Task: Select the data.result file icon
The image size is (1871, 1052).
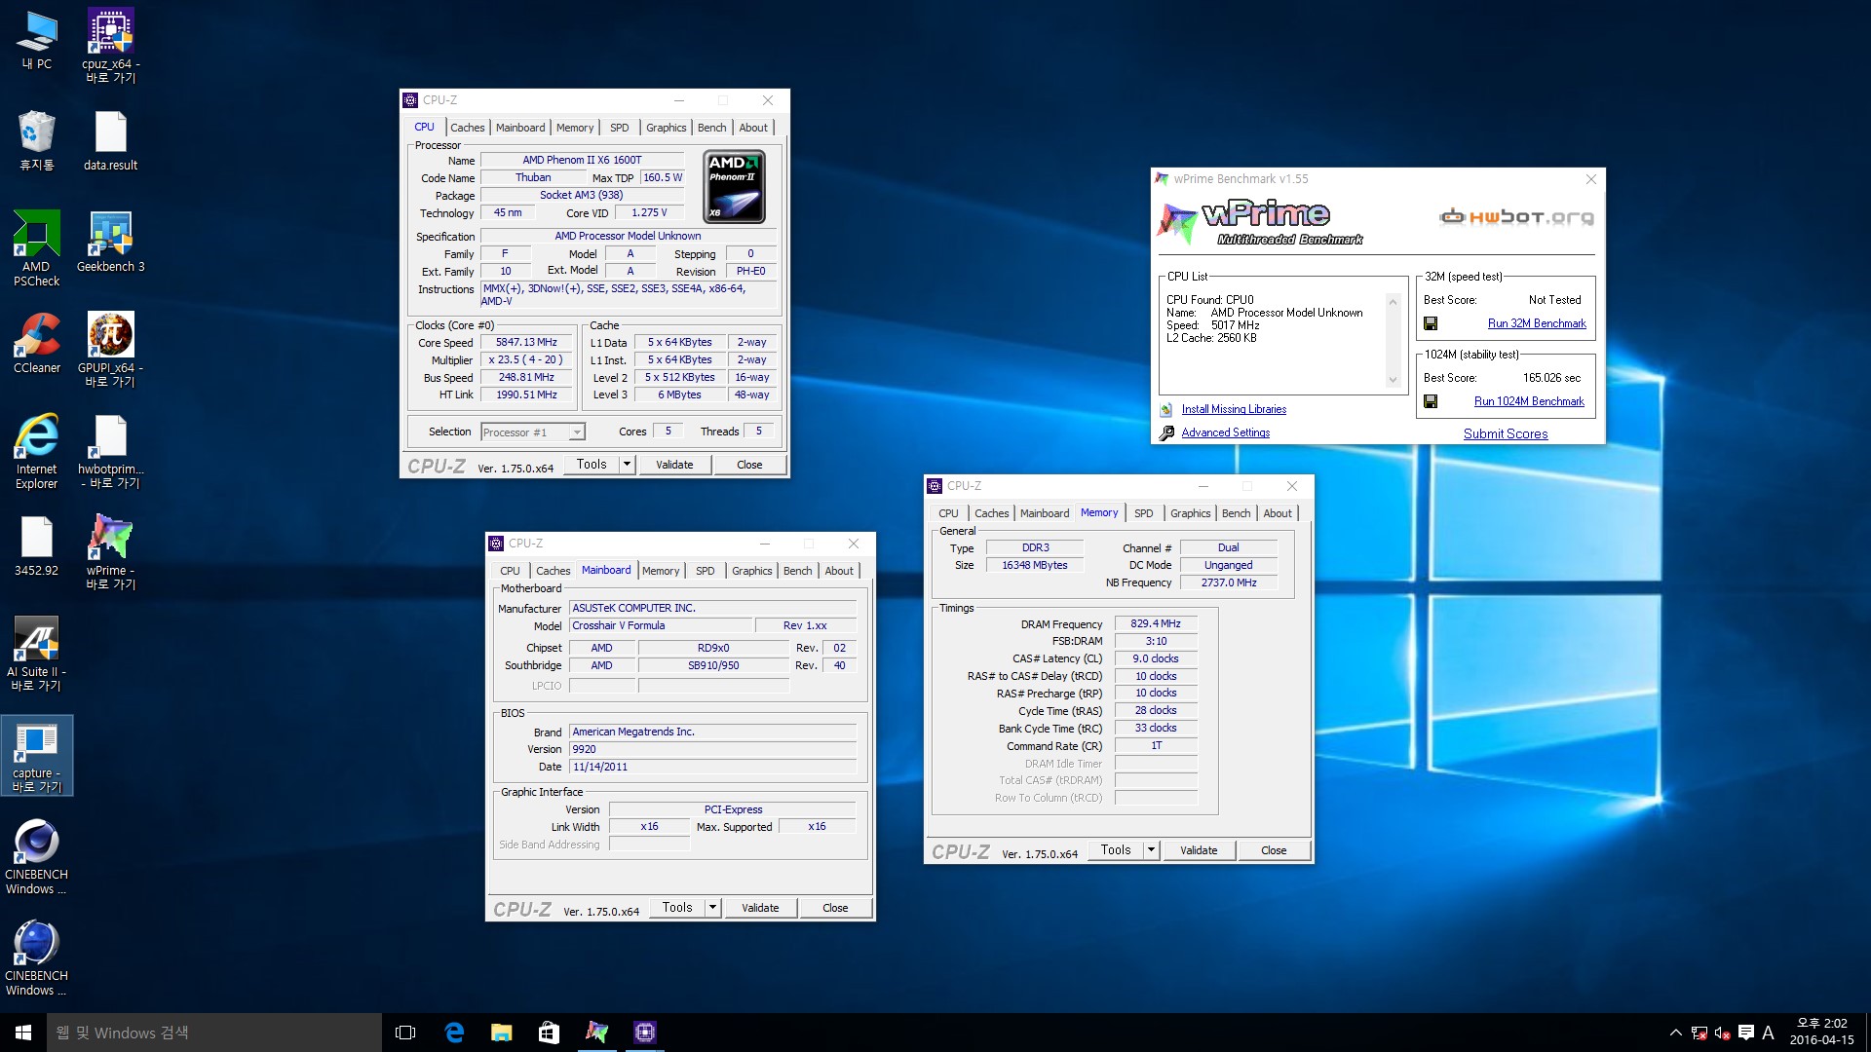Action: pyautogui.click(x=110, y=140)
